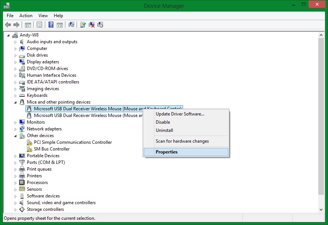Click the scrollbar down arrow
328x225 pixels.
point(321,210)
